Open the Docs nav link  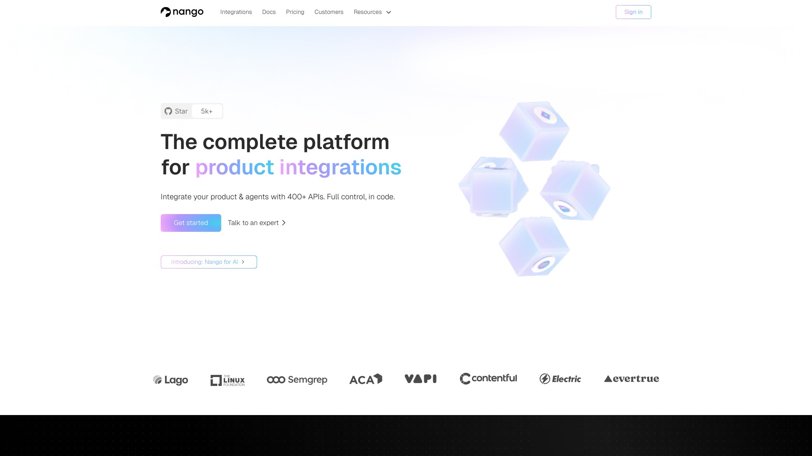pos(269,12)
